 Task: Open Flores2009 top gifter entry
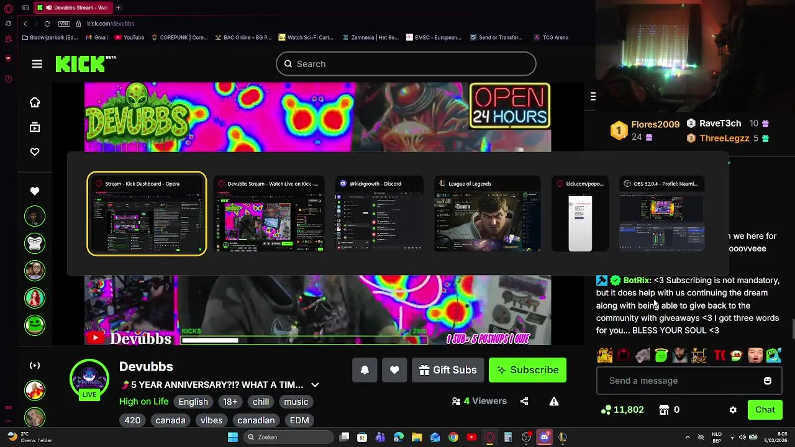(x=645, y=130)
